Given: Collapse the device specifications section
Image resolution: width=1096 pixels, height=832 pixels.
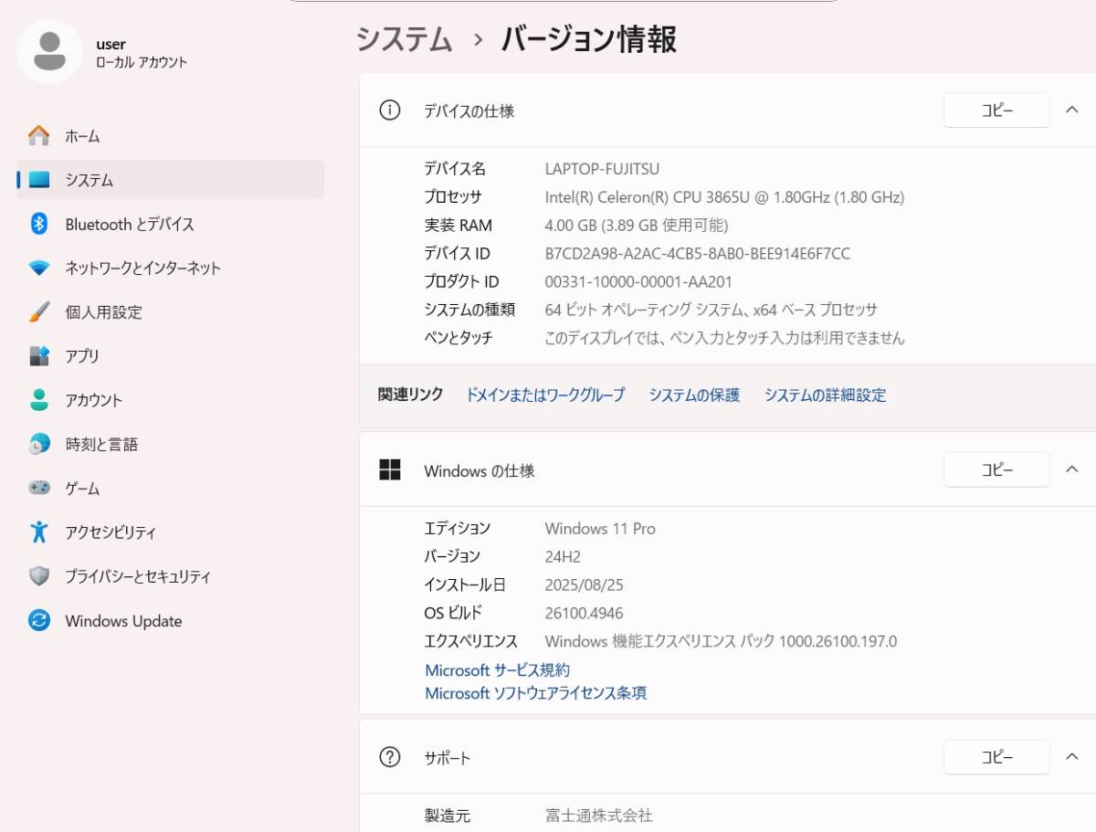Looking at the screenshot, I should [x=1072, y=111].
